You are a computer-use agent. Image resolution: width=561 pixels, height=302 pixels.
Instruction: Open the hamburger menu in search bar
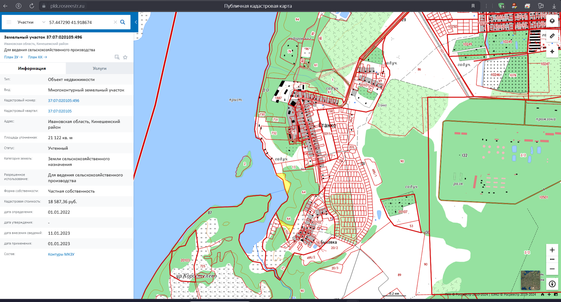(x=9, y=22)
